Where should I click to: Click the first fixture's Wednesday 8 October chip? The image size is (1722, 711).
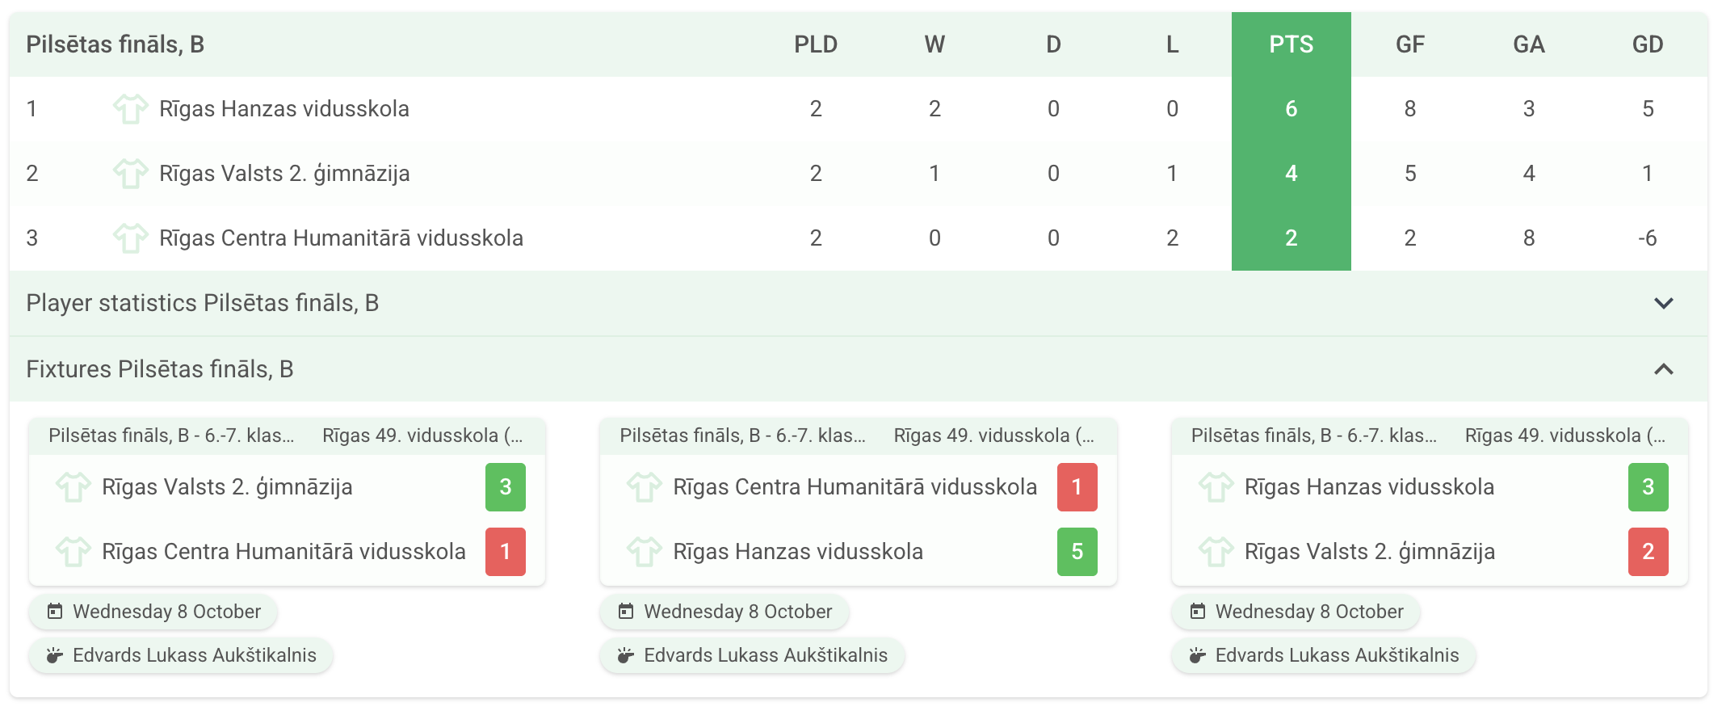pos(153,612)
